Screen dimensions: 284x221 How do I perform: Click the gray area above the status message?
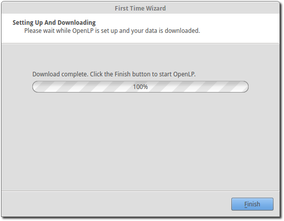click(x=140, y=57)
